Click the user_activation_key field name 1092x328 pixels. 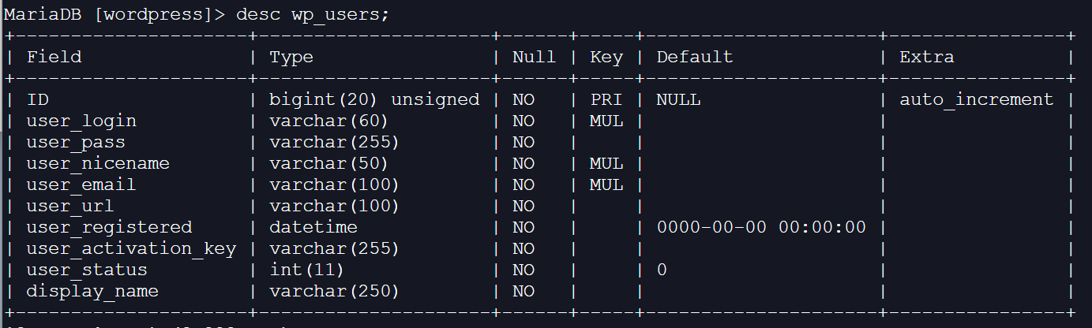click(x=131, y=248)
